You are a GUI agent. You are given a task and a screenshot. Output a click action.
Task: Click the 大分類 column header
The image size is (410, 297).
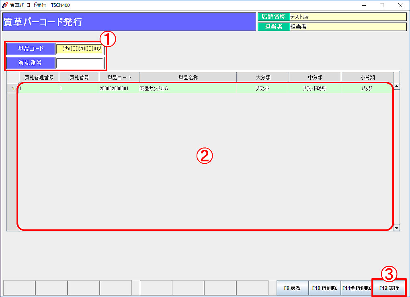click(263, 78)
